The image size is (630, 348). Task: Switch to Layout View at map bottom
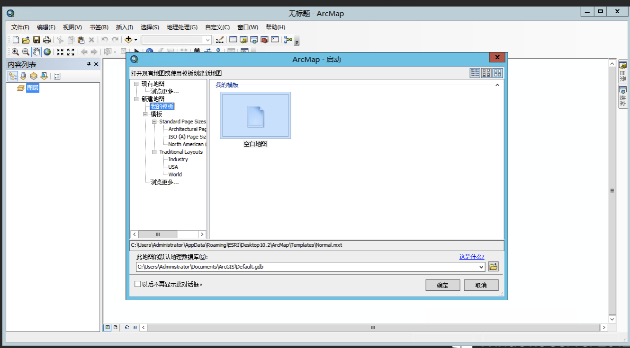pyautogui.click(x=115, y=327)
